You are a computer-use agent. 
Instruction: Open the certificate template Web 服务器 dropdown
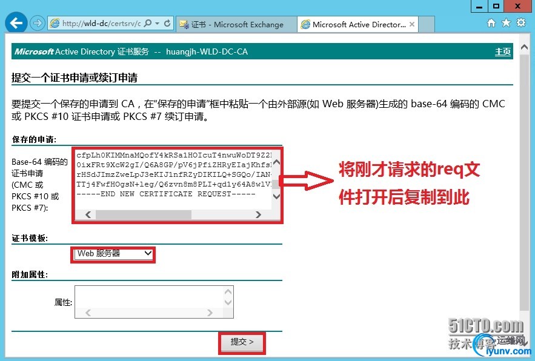point(113,254)
